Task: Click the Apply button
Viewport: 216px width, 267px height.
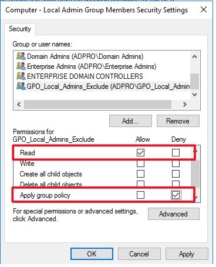Action: pyautogui.click(x=187, y=254)
